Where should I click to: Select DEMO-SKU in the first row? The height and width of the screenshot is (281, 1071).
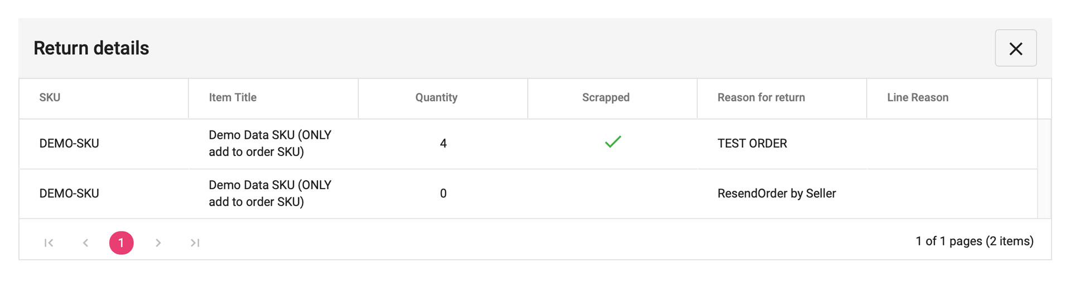[69, 143]
